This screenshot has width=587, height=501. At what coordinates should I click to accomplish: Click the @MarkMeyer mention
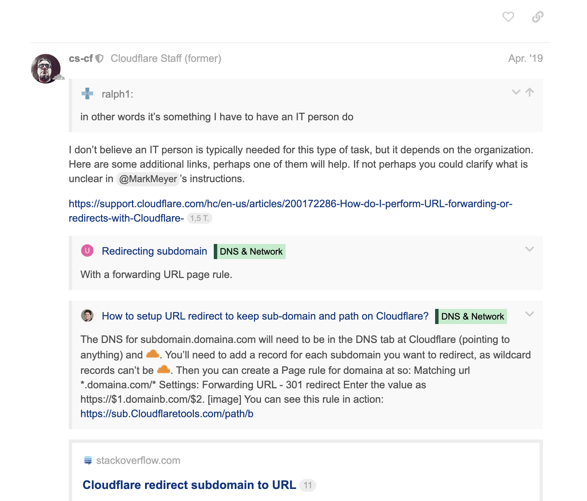click(148, 179)
